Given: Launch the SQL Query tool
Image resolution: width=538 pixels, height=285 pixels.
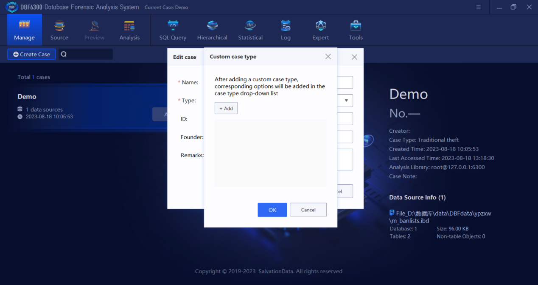Looking at the screenshot, I should pyautogui.click(x=173, y=26).
